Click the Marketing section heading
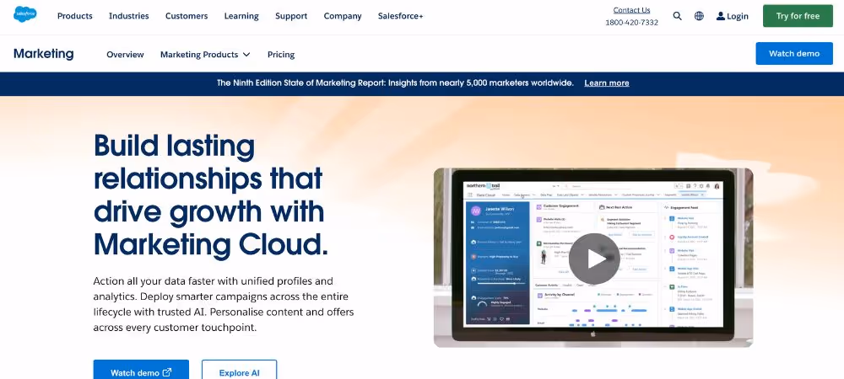The image size is (844, 379). point(44,54)
